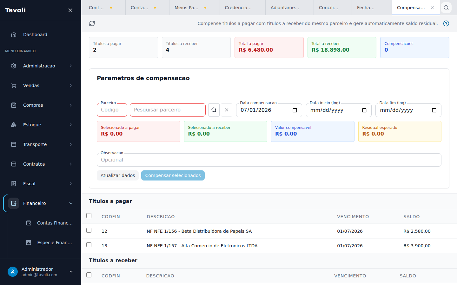Click the Total a pagar R$ 6.480,00 card
Viewport: 457px width, 285px height.
pyautogui.click(x=269, y=47)
